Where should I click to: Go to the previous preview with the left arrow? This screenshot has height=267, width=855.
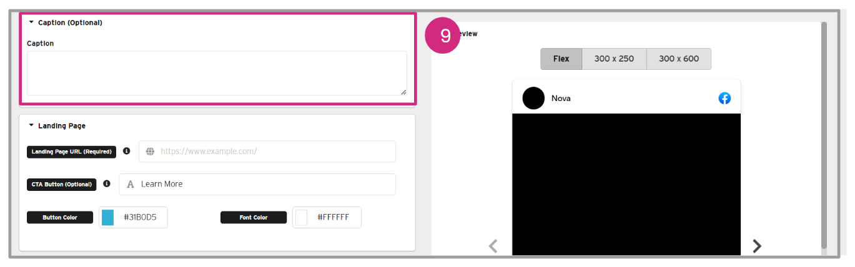pyautogui.click(x=493, y=246)
